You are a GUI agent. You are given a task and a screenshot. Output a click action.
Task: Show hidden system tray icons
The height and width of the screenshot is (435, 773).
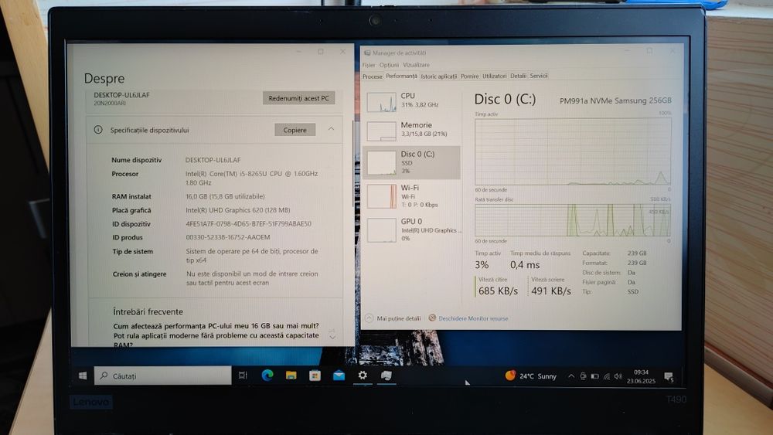[571, 376]
